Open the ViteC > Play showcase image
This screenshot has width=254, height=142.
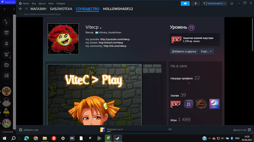click(x=94, y=95)
